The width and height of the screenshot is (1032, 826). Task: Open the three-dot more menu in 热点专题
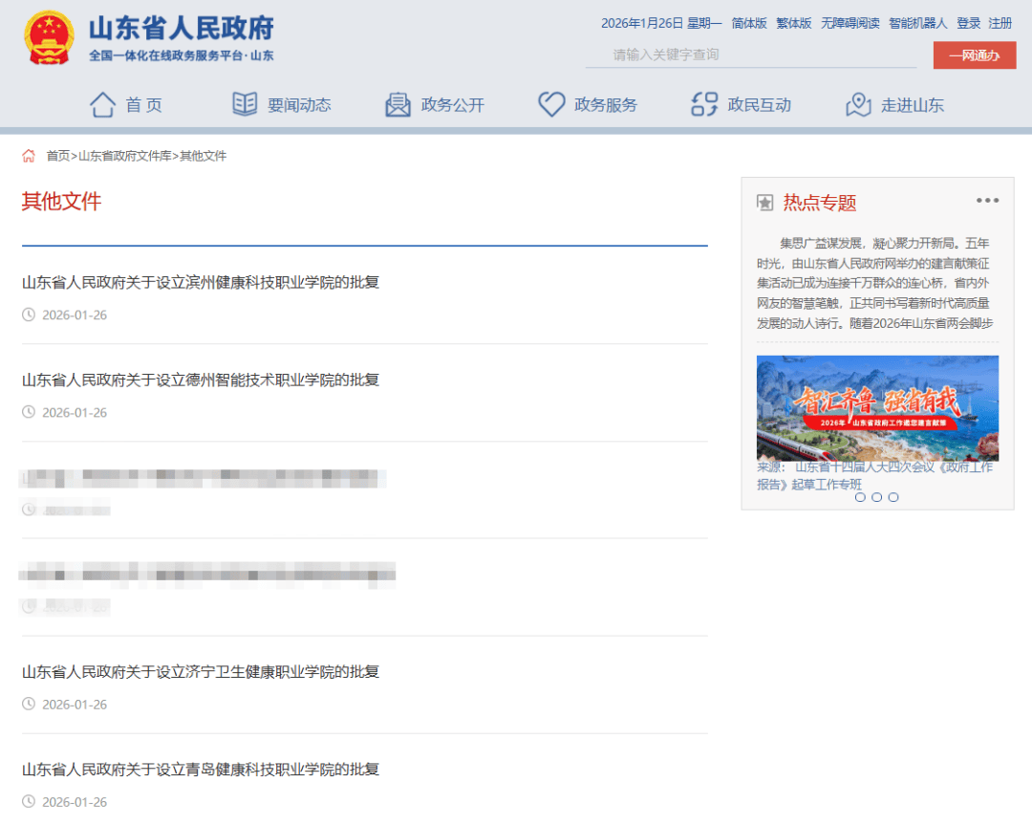coord(987,201)
